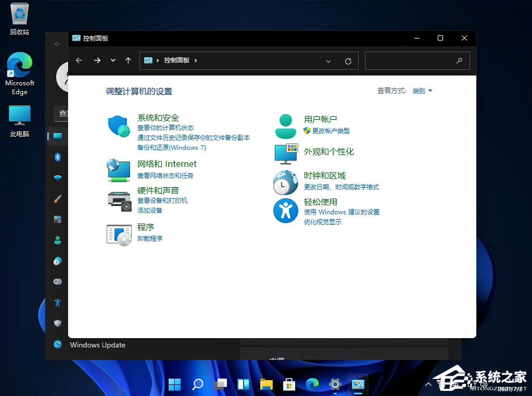Select the Gaming icon in Settings sidebar

[57, 281]
